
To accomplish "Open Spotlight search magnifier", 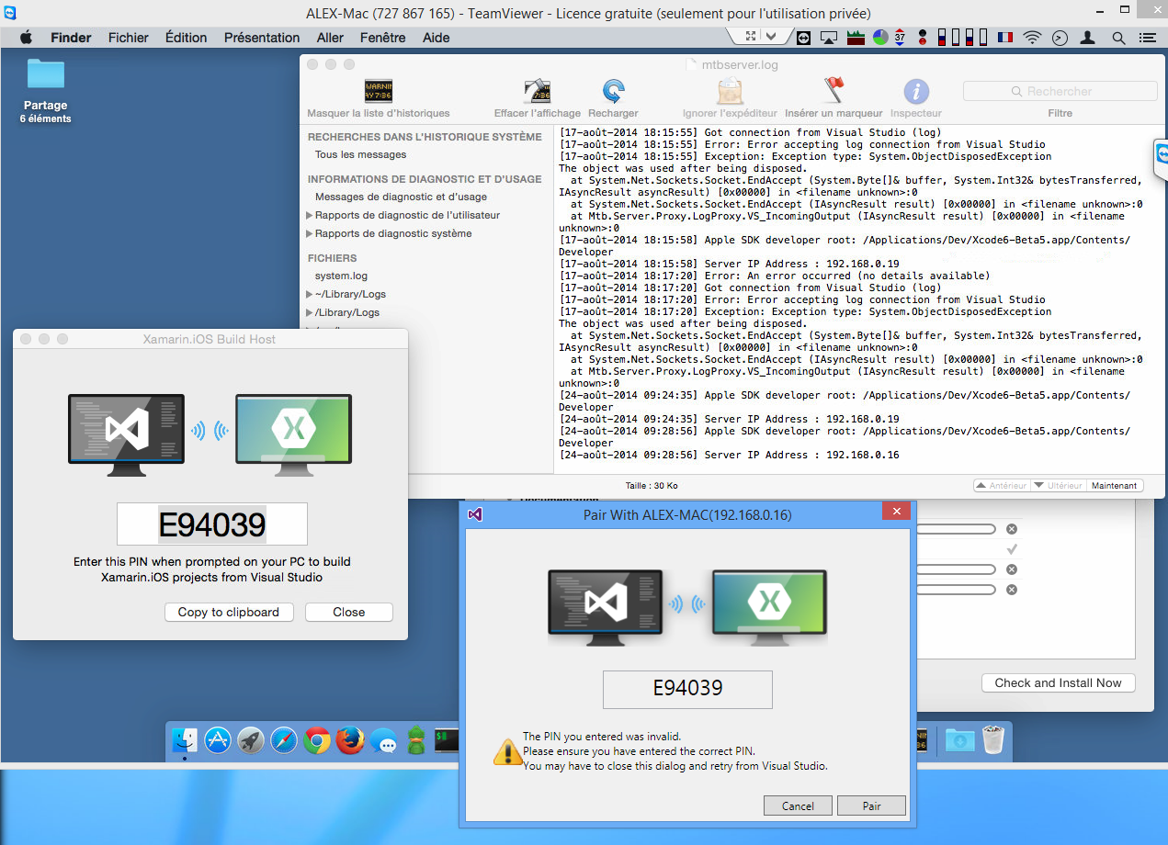I will [x=1118, y=38].
